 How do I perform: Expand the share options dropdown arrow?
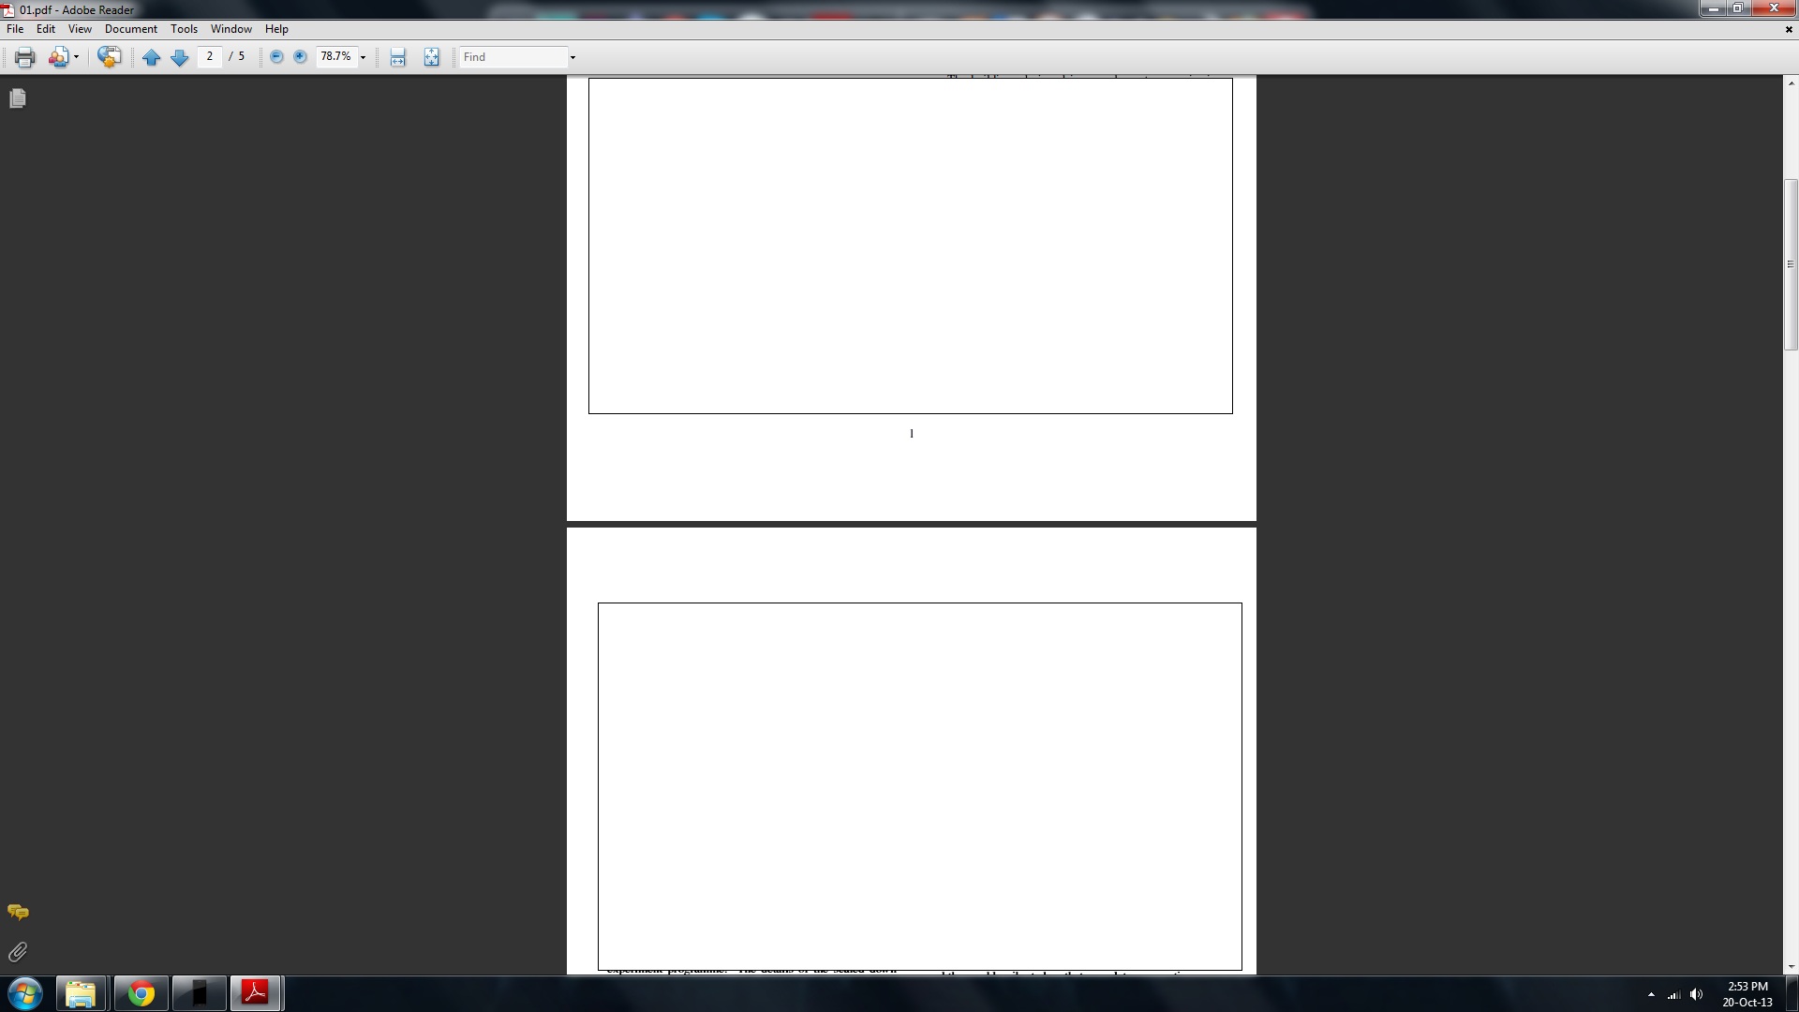[75, 56]
